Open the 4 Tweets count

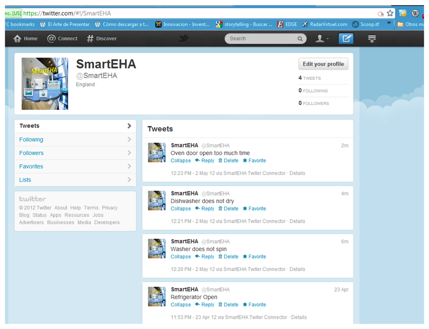coord(310,78)
